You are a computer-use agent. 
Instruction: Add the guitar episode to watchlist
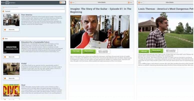[x=103, y=51]
